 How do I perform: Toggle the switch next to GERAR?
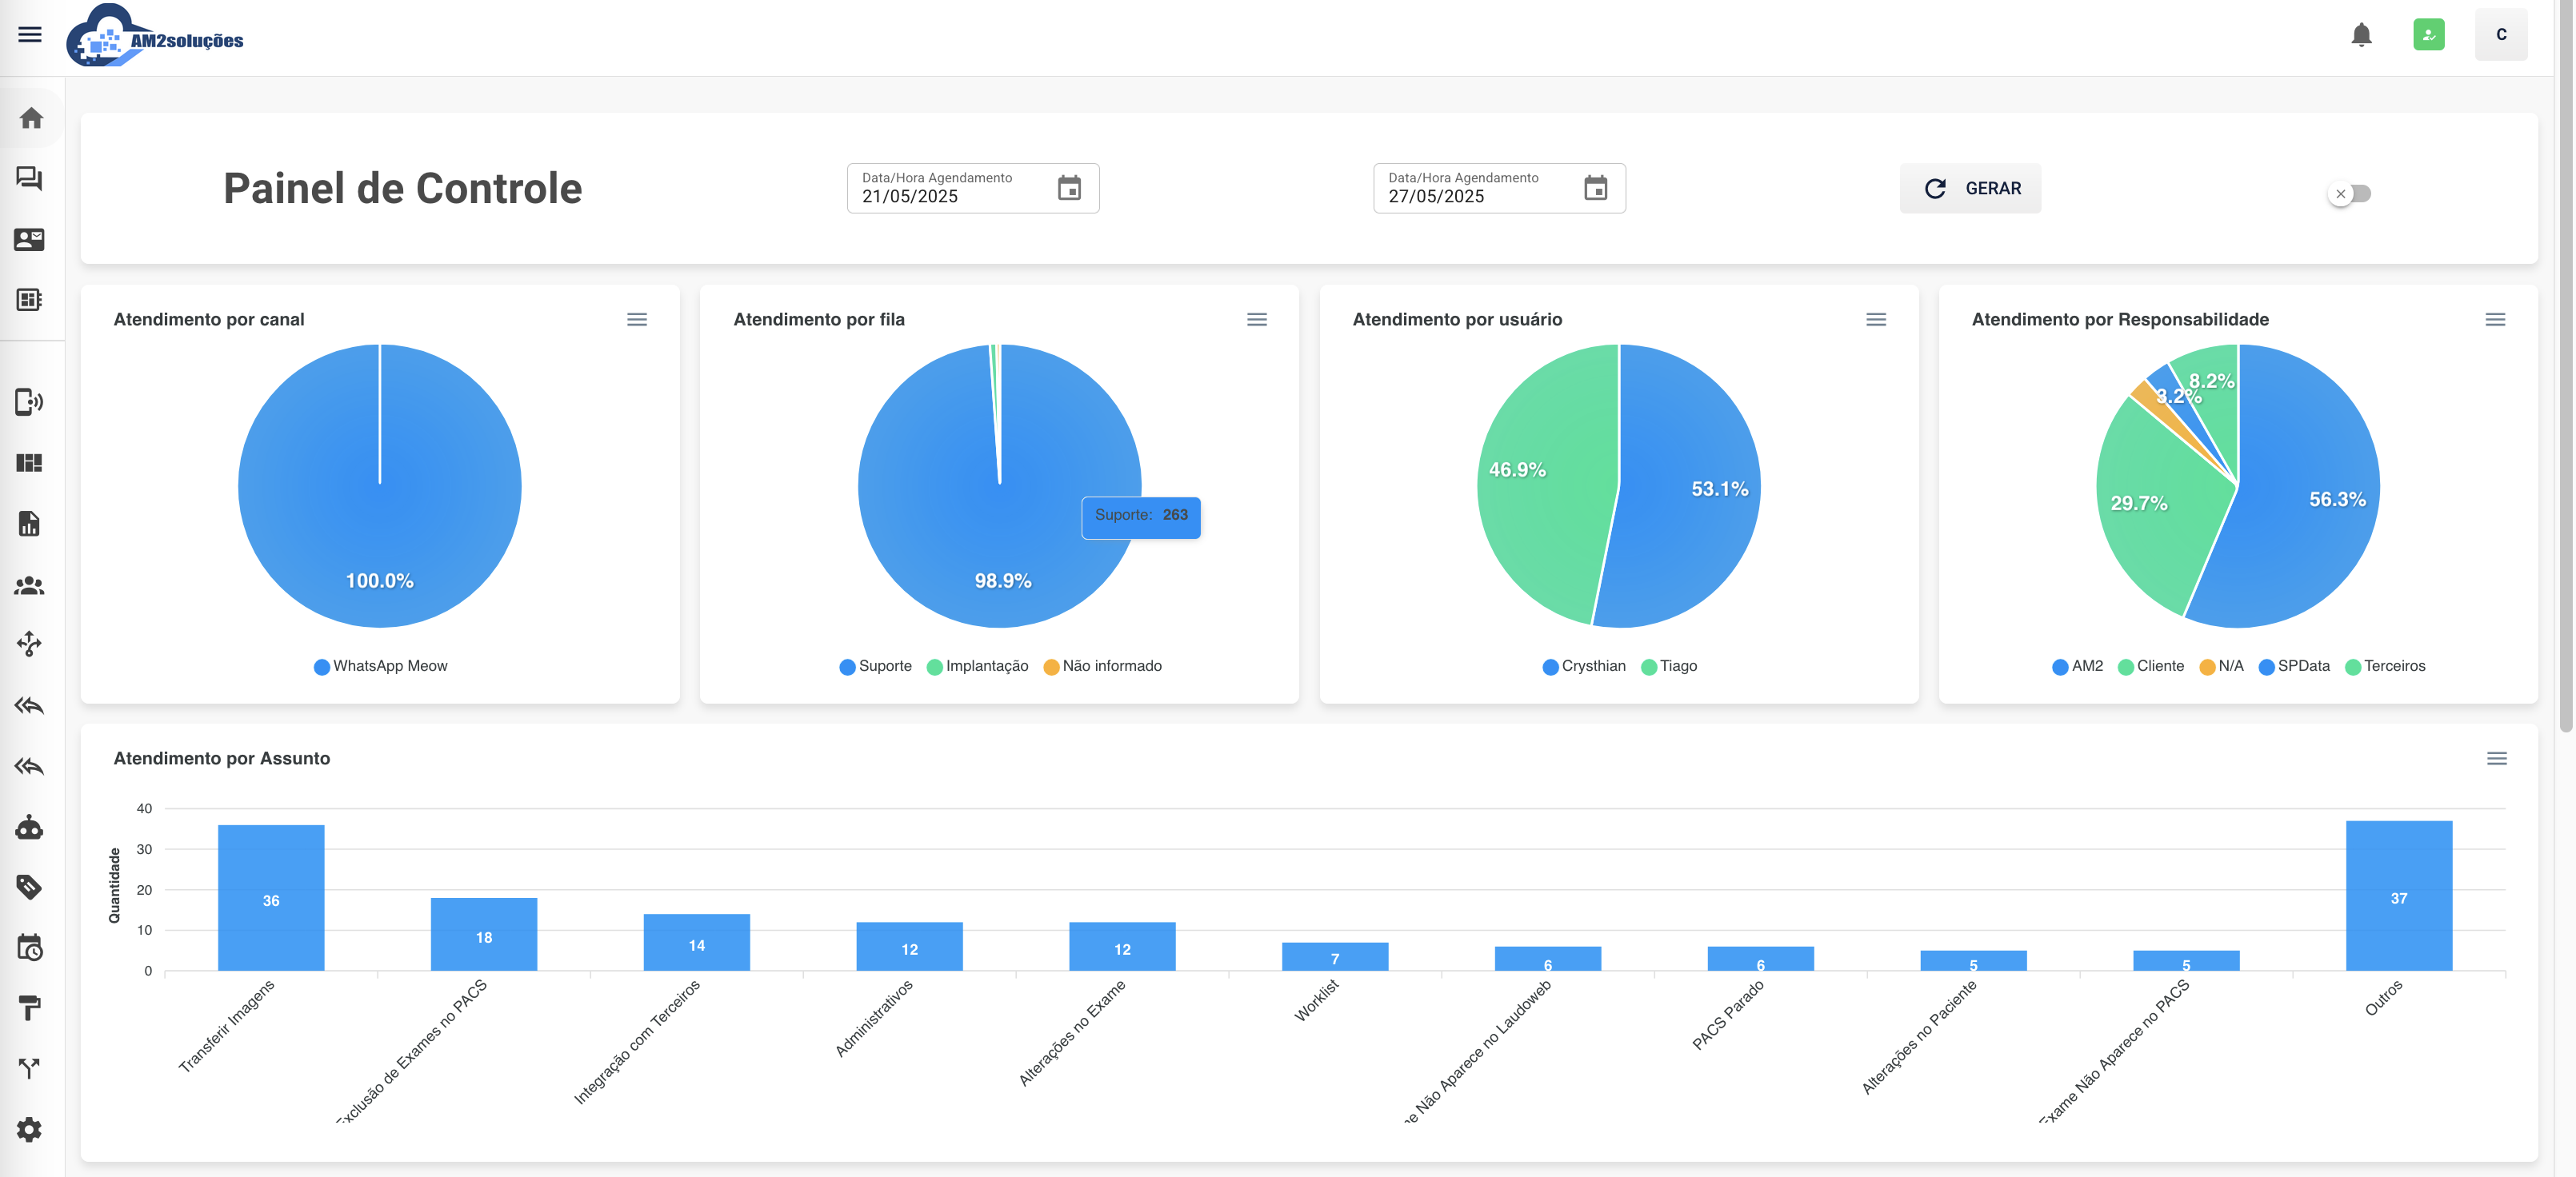(2349, 194)
